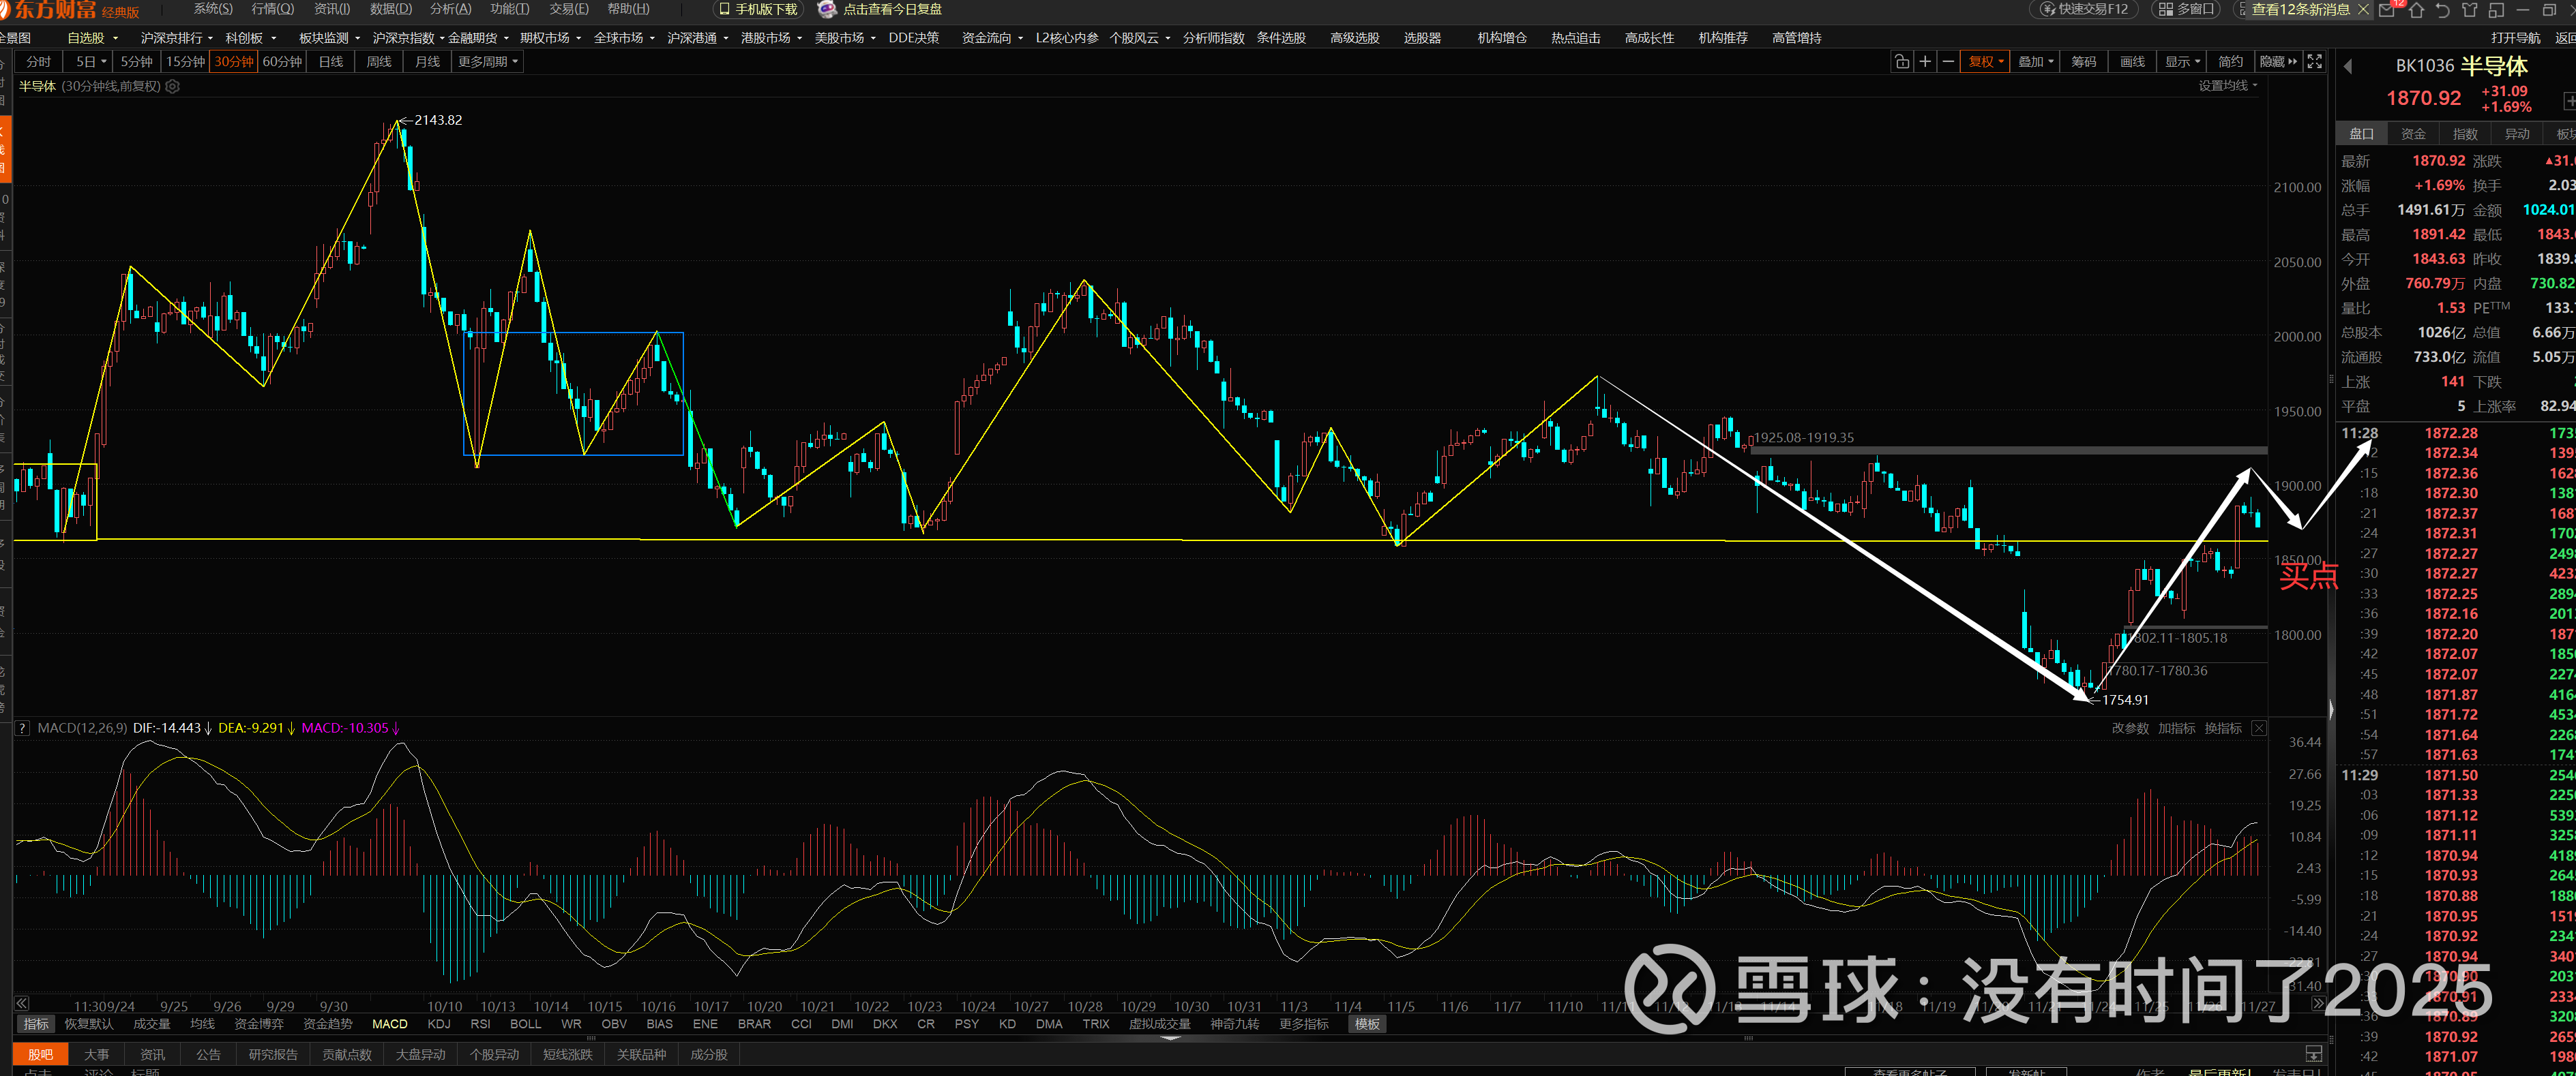Click 快速交易F12 button

click(2084, 9)
